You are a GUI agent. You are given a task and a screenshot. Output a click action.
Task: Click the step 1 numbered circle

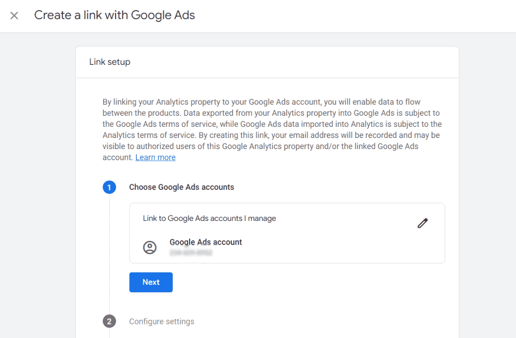[x=110, y=187]
